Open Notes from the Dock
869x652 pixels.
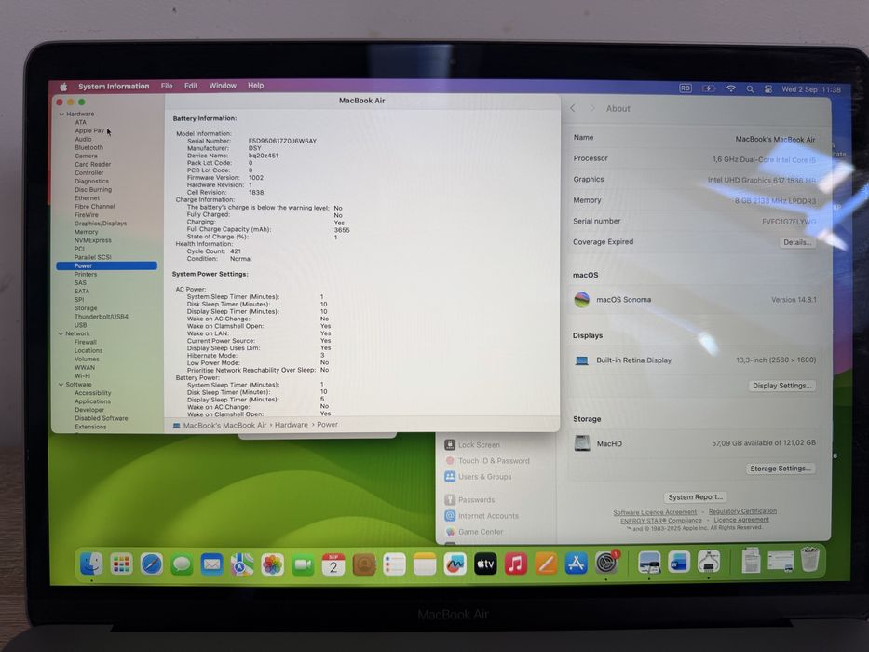coord(425,564)
